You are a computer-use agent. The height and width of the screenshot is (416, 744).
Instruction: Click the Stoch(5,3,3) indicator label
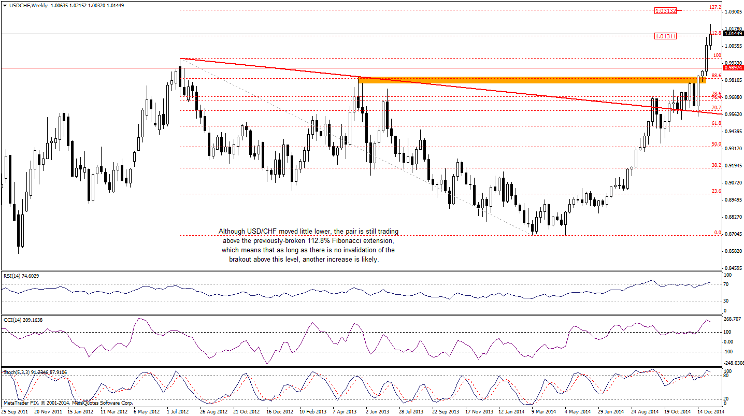(35, 372)
